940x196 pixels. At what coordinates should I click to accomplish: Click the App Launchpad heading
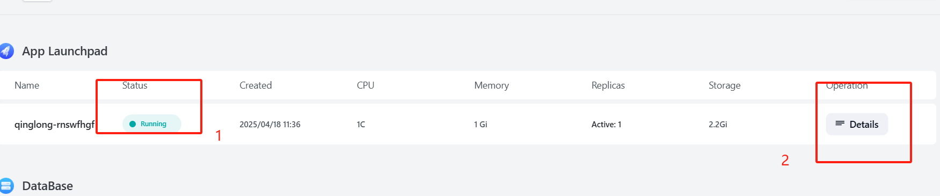[64, 51]
